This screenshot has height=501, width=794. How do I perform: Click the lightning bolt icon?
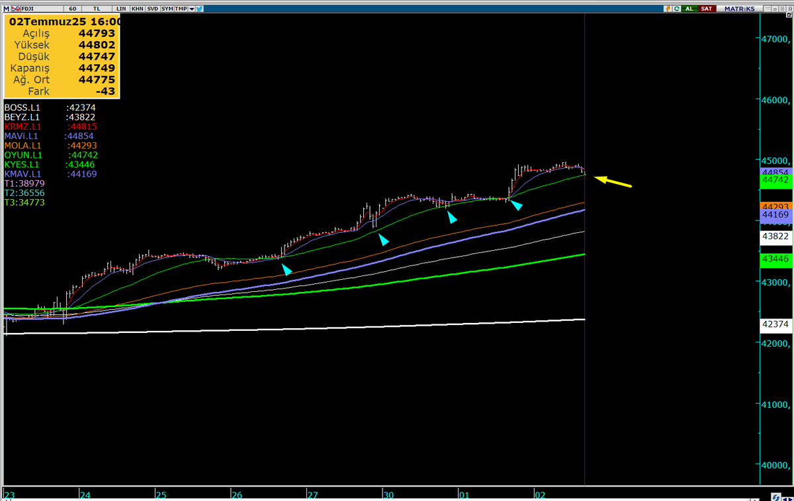(668, 9)
